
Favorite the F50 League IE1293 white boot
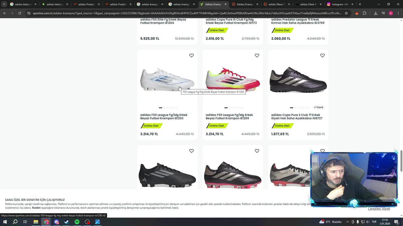tap(191, 56)
